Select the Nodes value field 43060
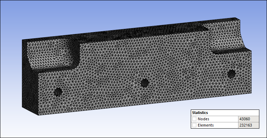This screenshot has height=138, width=267. 249,119
